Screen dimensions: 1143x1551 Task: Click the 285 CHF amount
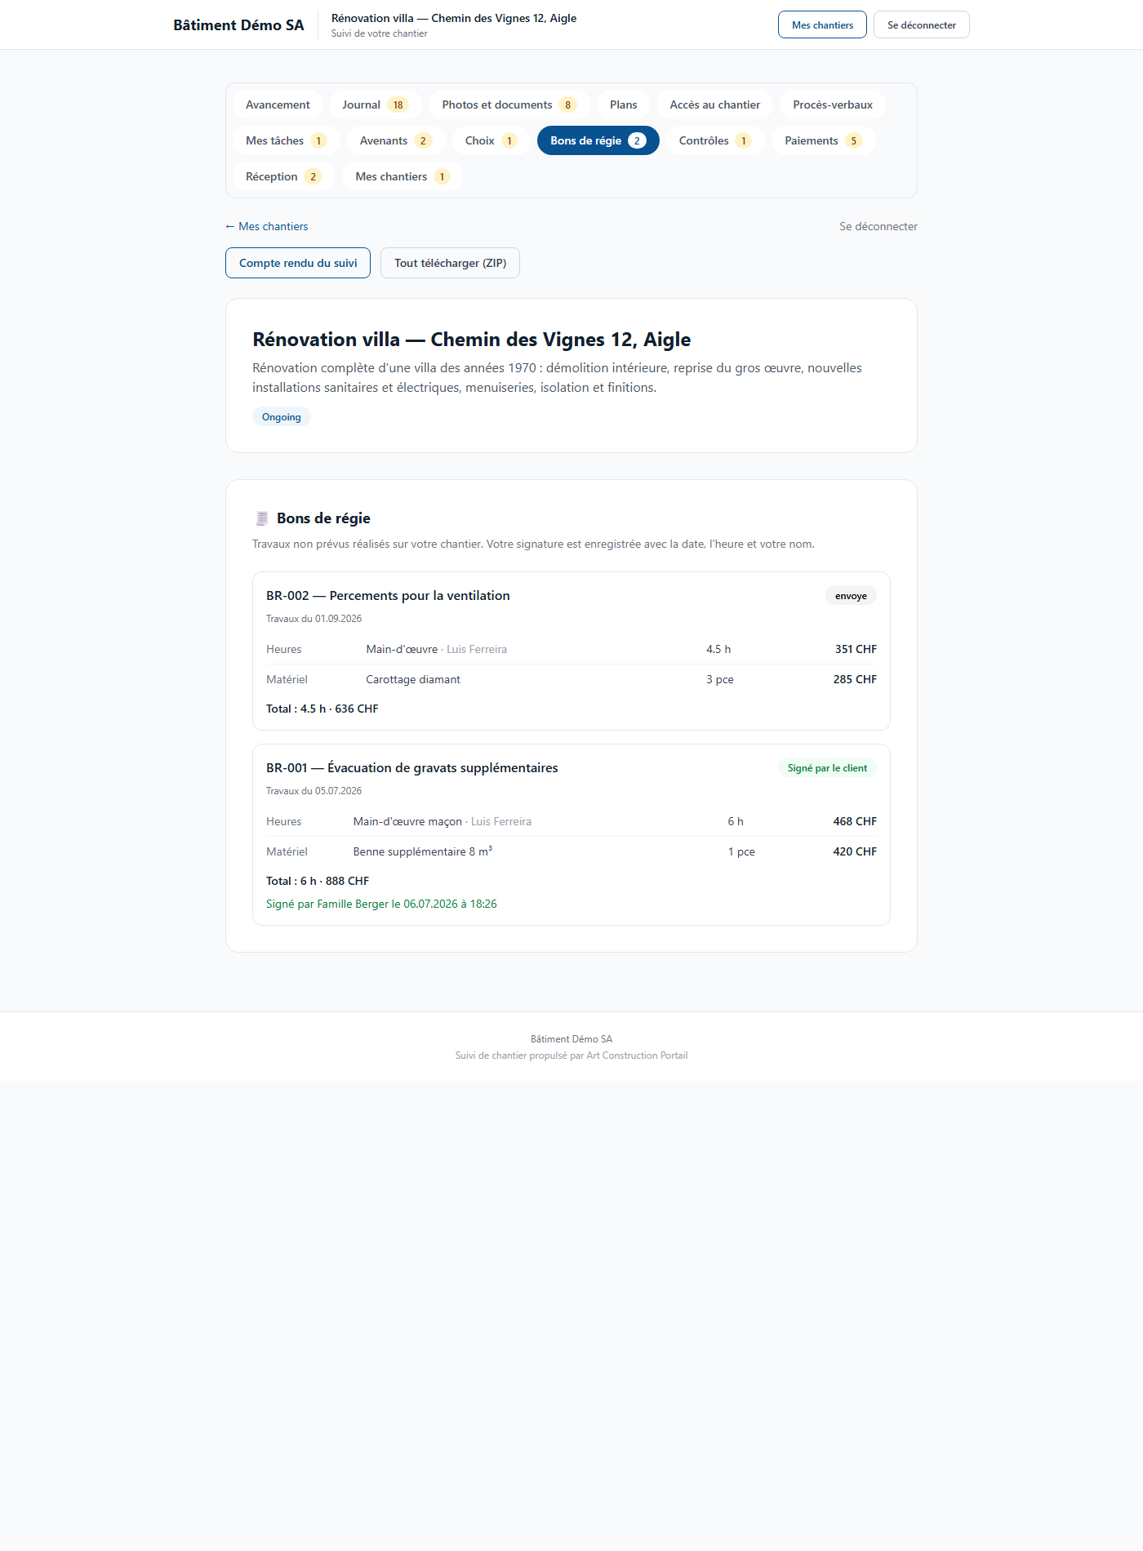[x=855, y=679]
